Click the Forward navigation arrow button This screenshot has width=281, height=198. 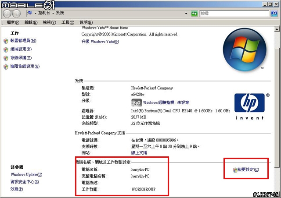point(17,14)
